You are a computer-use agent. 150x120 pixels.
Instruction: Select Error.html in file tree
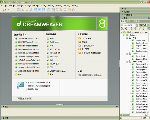pos(140,56)
